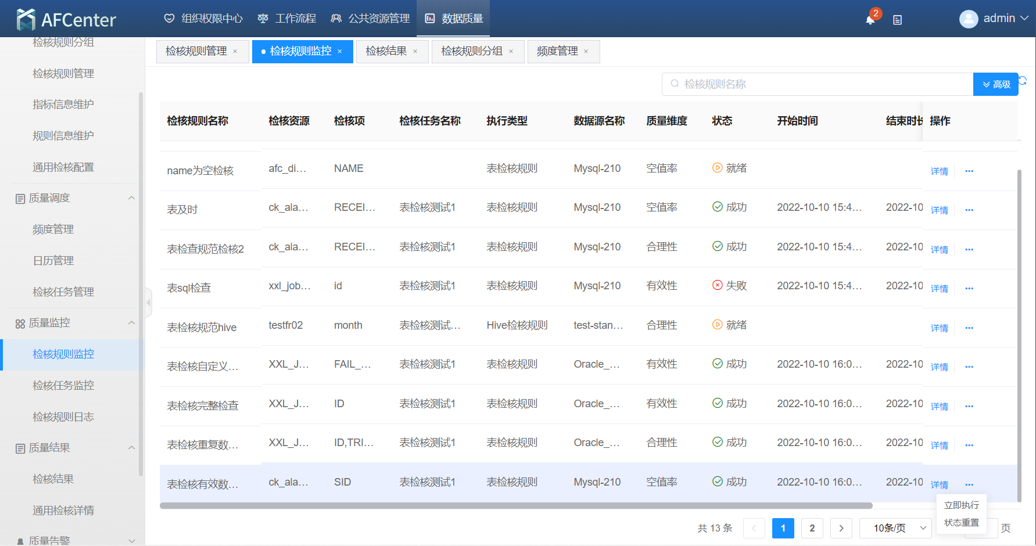Collapse the left sidebar with handle arrow

(149, 302)
